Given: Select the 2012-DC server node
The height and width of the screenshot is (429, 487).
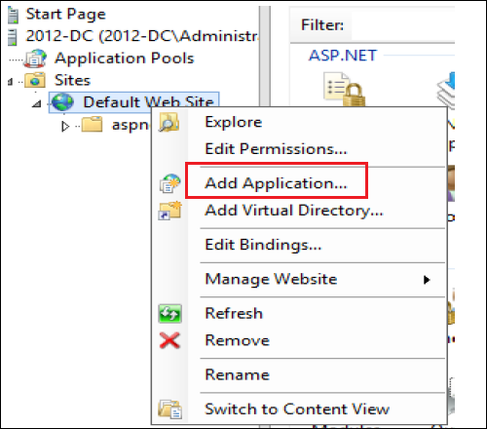Looking at the screenshot, I should pyautogui.click(x=142, y=36).
